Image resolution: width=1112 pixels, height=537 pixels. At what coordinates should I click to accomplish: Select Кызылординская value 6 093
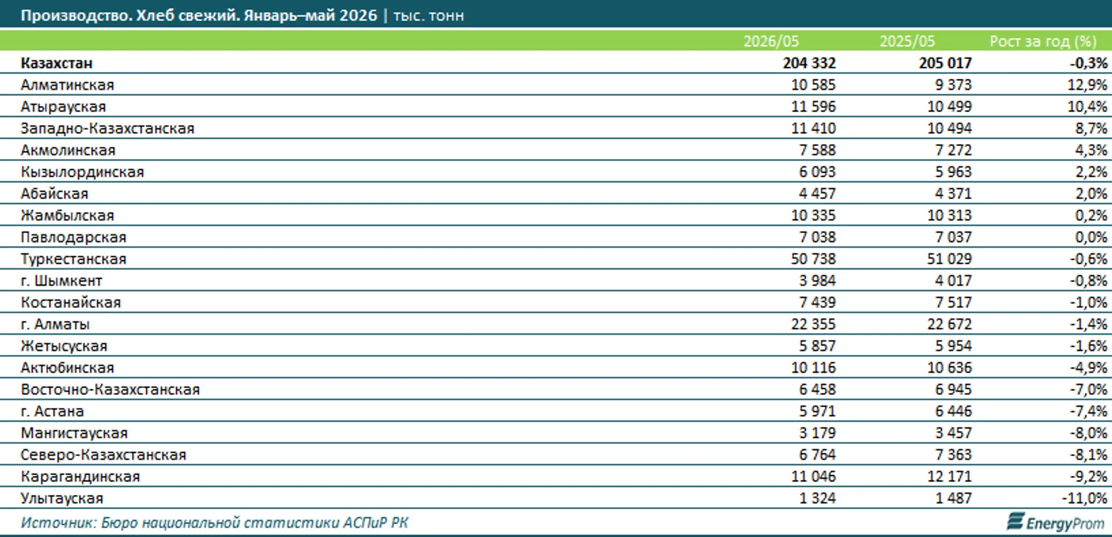click(818, 172)
